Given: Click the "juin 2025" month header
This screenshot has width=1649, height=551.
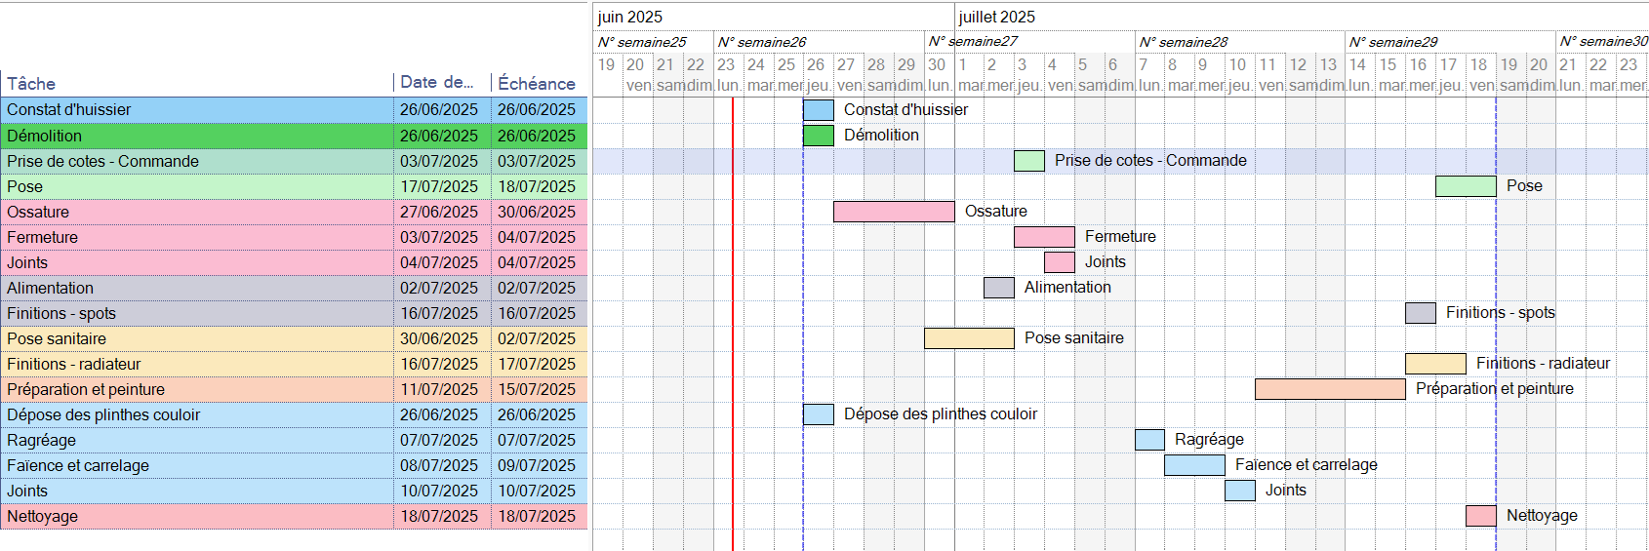Looking at the screenshot, I should click(629, 18).
